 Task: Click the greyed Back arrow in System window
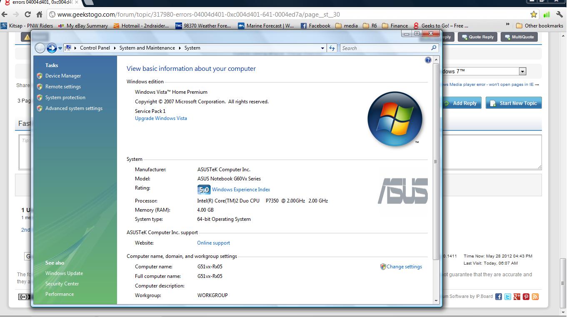40,48
